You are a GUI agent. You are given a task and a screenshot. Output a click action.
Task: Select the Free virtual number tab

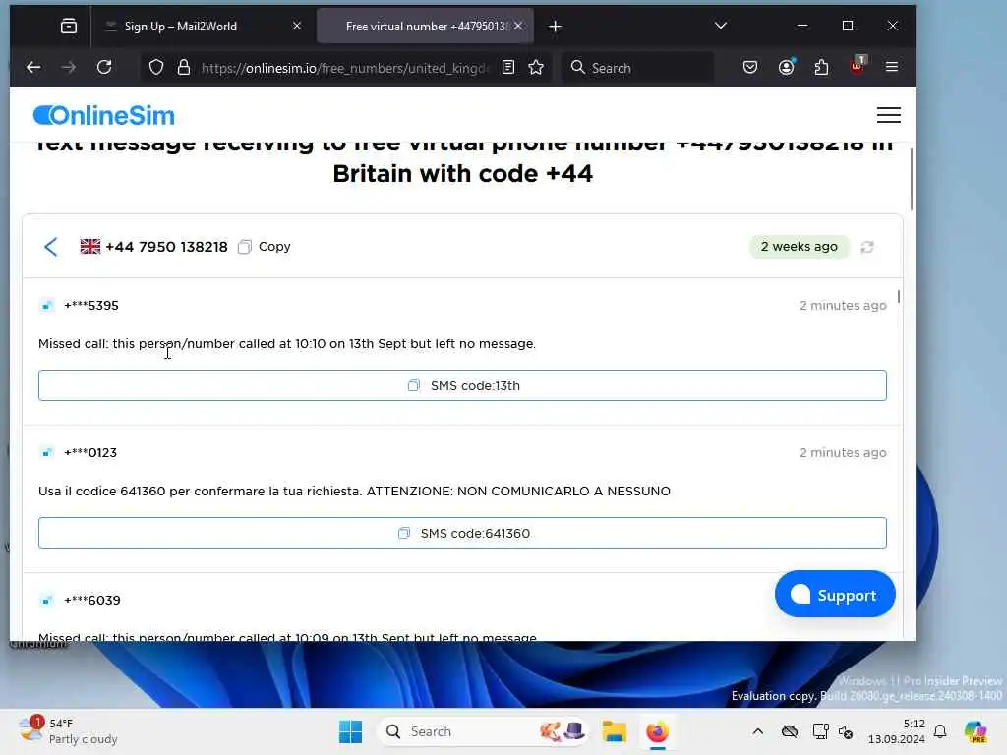tap(425, 27)
